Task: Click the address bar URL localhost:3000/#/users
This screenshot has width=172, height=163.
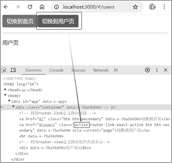Action: point(89,7)
